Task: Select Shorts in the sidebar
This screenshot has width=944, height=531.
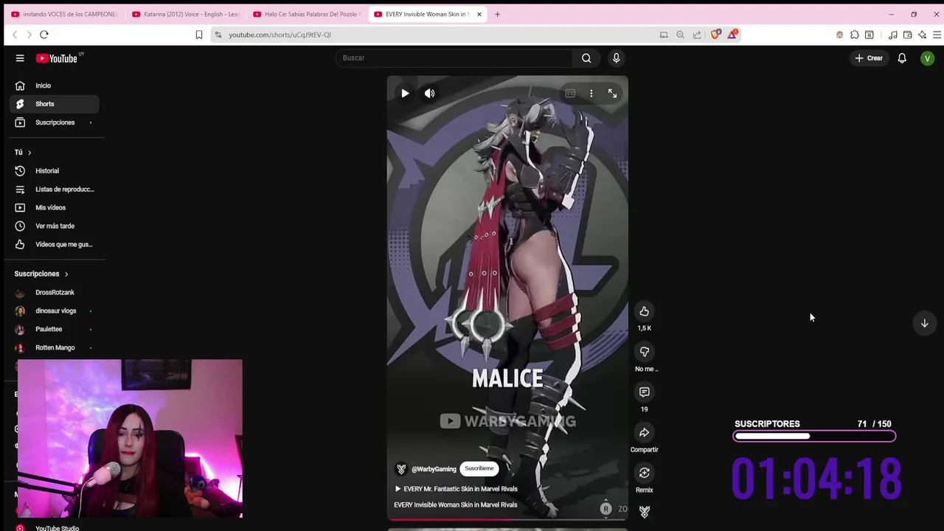Action: click(x=55, y=104)
